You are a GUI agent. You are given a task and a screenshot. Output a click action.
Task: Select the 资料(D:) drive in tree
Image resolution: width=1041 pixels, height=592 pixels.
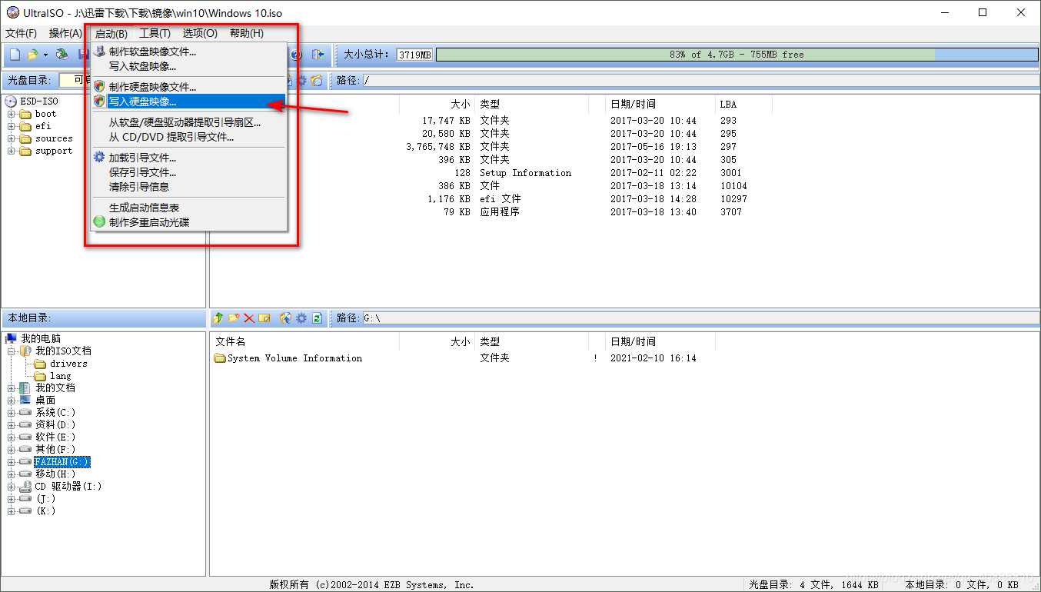click(55, 425)
